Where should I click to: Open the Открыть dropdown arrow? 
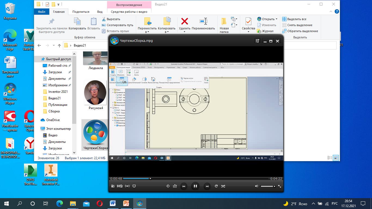pyautogui.click(x=276, y=19)
